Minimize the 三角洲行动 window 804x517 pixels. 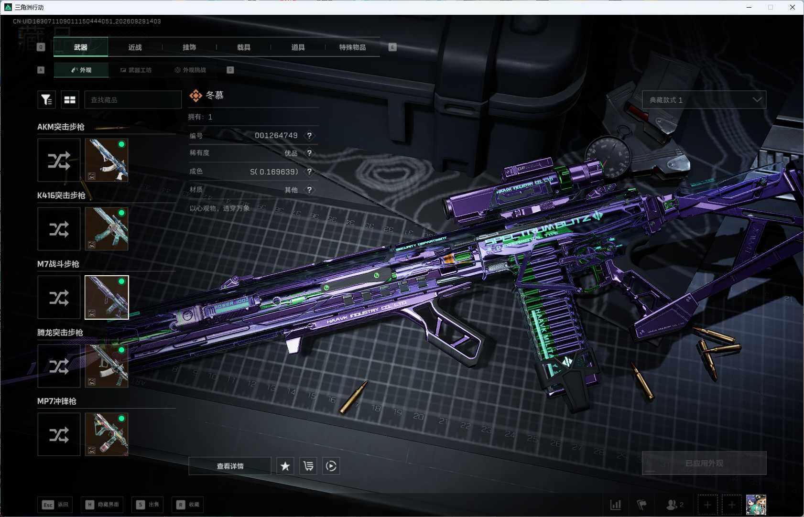coord(749,7)
